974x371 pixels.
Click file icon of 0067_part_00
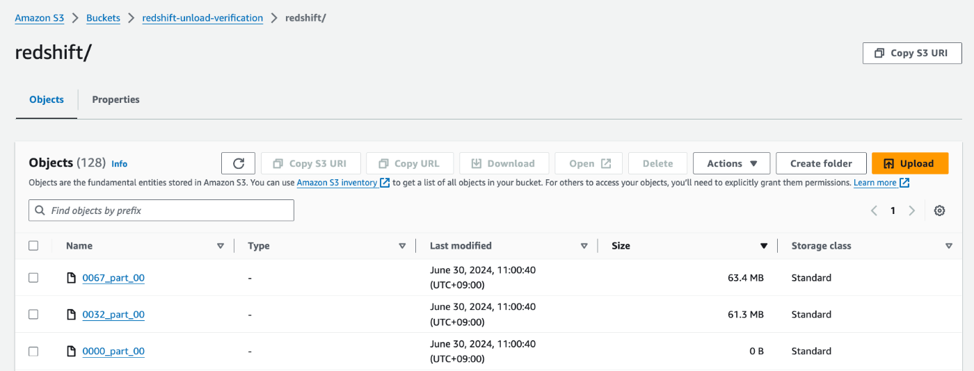click(x=71, y=278)
